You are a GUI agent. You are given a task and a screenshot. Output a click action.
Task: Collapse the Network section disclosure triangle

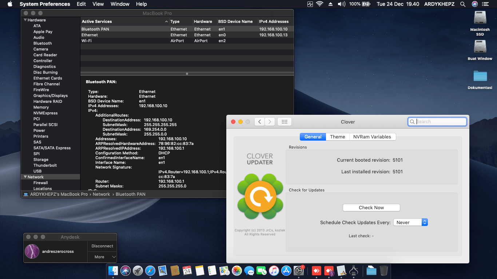click(x=25, y=177)
